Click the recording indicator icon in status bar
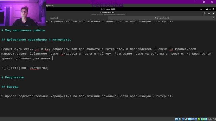Screen dimensions: 216x121 click(x=196, y=119)
